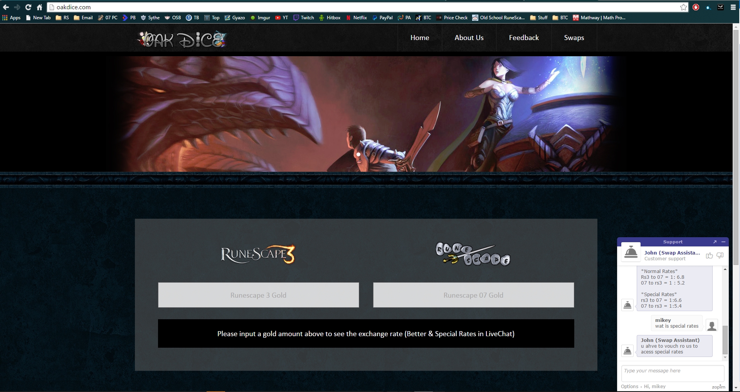Open the Mathway bookmark
The image size is (740, 392).
click(599, 18)
